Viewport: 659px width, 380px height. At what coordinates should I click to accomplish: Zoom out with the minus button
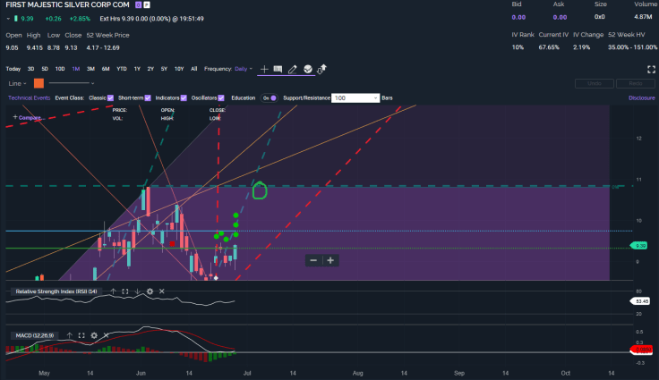click(x=312, y=260)
